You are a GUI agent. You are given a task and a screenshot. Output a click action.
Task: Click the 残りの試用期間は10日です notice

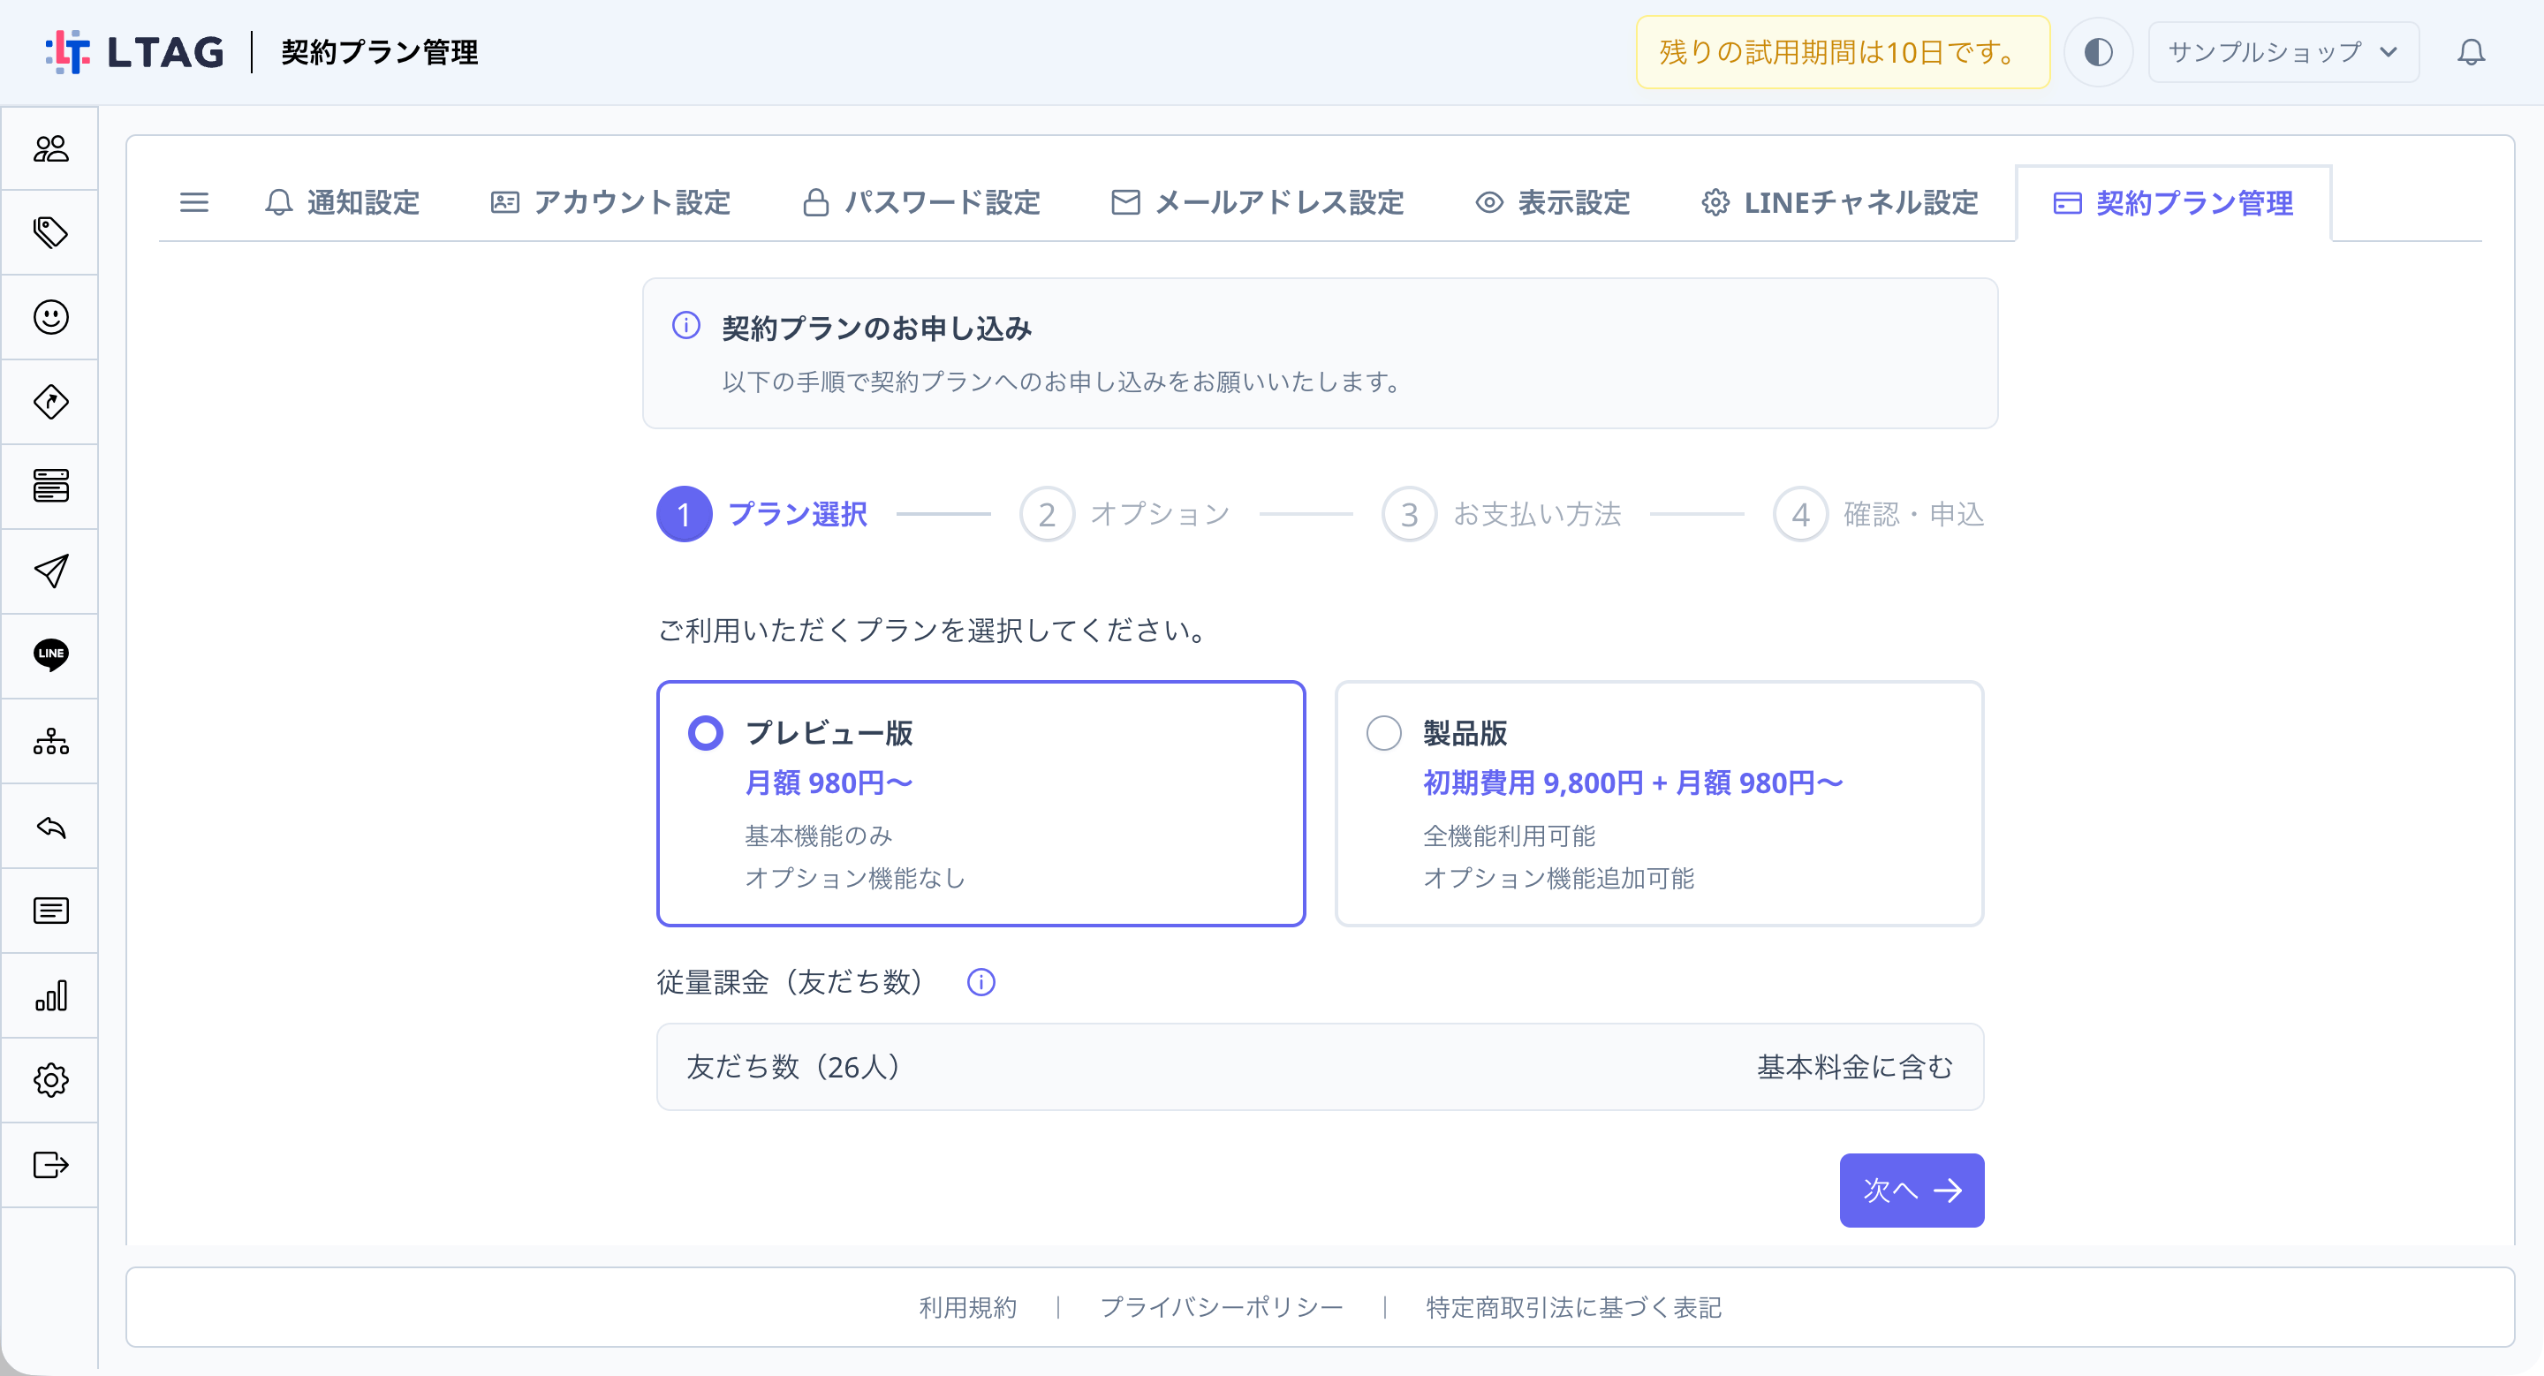[1843, 52]
